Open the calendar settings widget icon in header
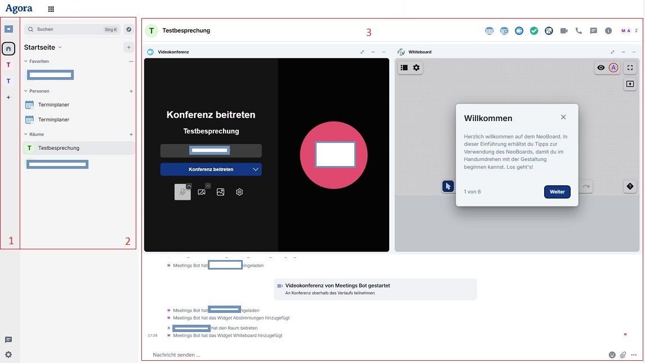This screenshot has width=645, height=363. click(504, 31)
